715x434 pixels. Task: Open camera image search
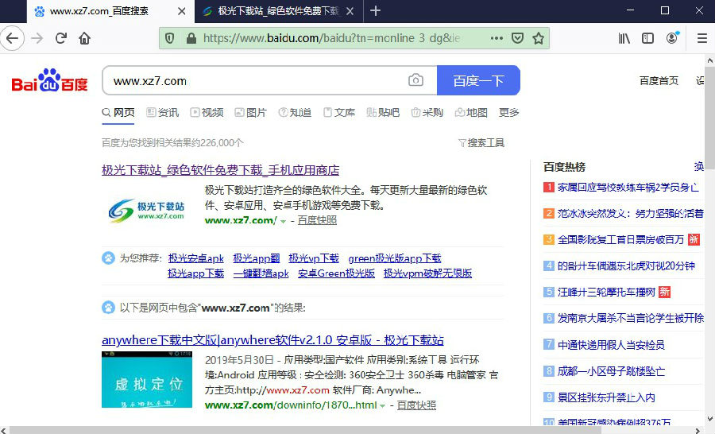[x=415, y=80]
